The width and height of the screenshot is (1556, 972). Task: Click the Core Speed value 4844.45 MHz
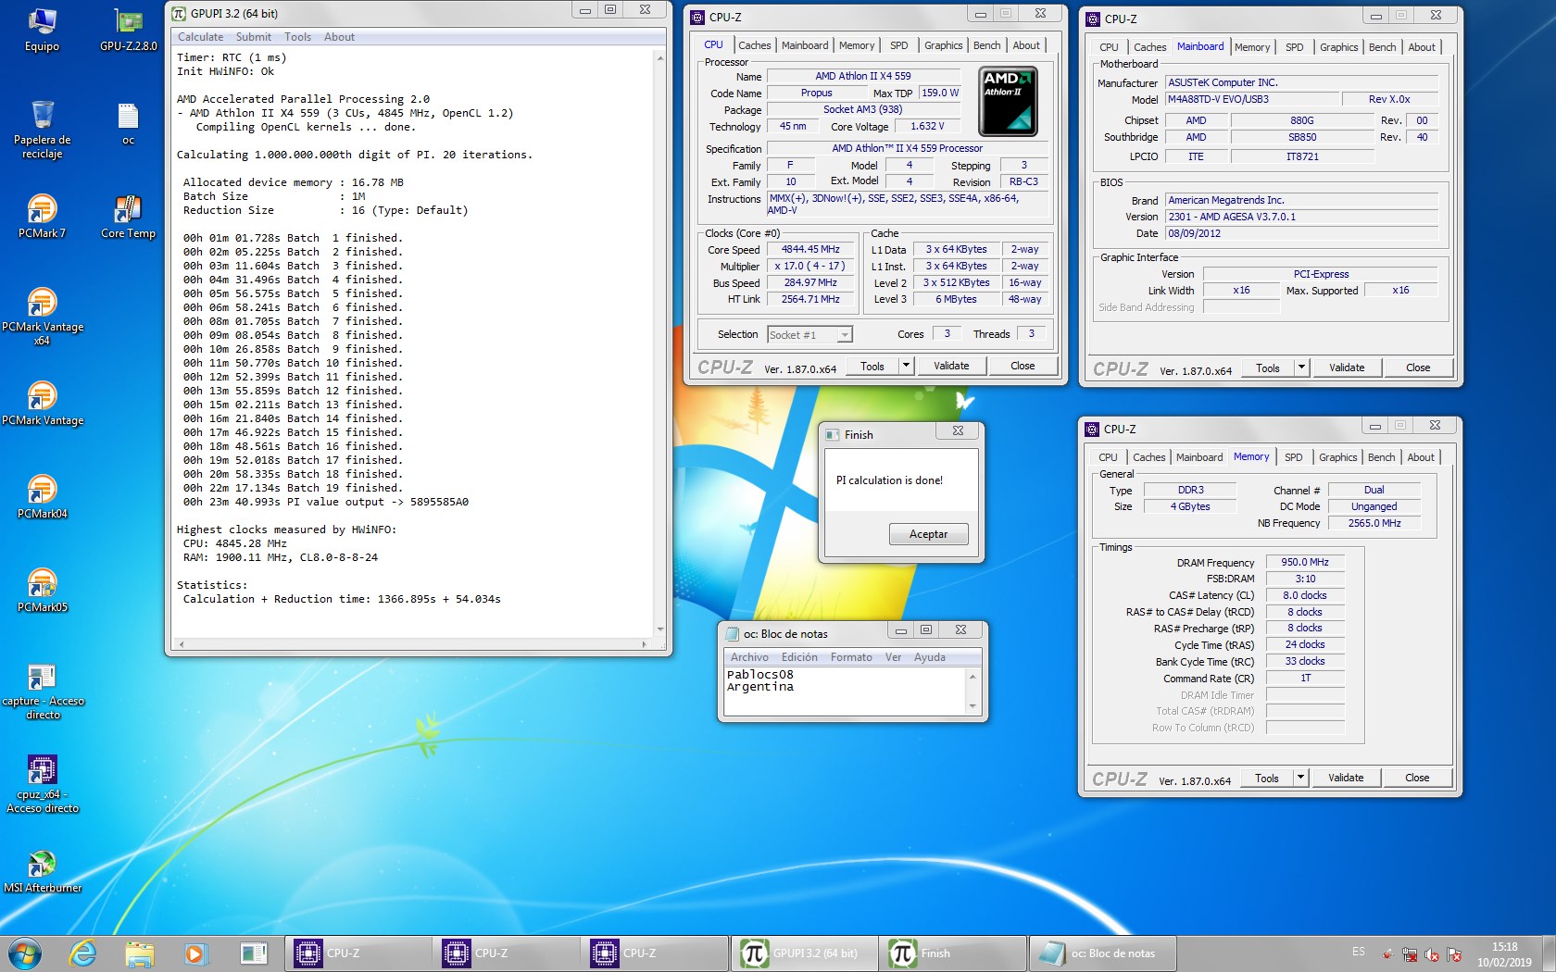click(x=810, y=249)
